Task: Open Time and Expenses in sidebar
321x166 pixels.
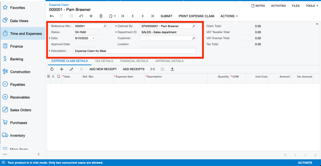Action: coord(26,34)
